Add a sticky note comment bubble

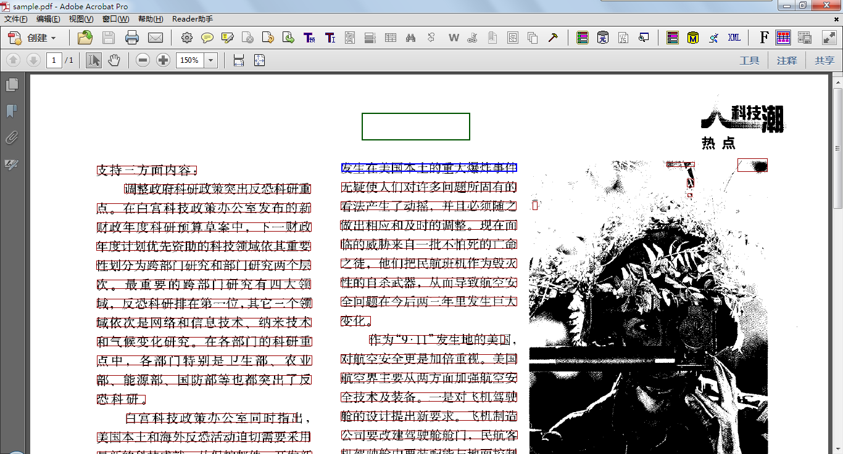click(207, 38)
